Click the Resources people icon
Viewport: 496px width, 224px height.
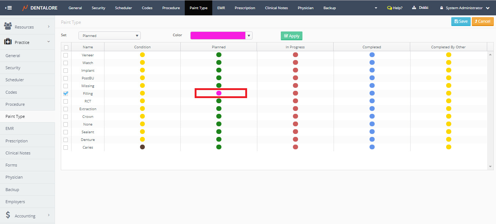pos(8,26)
